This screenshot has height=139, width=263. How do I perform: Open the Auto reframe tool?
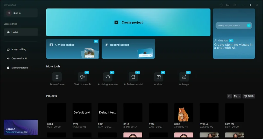[57, 77]
